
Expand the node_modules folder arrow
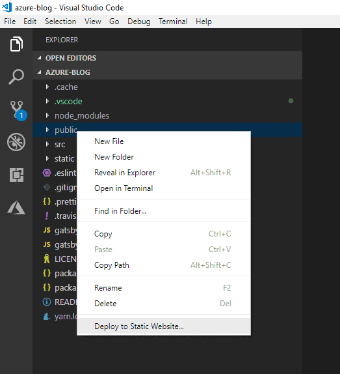(x=47, y=115)
